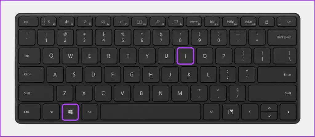This screenshot has height=137, width=315.
Task: Click the Fn key
Action: 51,112
